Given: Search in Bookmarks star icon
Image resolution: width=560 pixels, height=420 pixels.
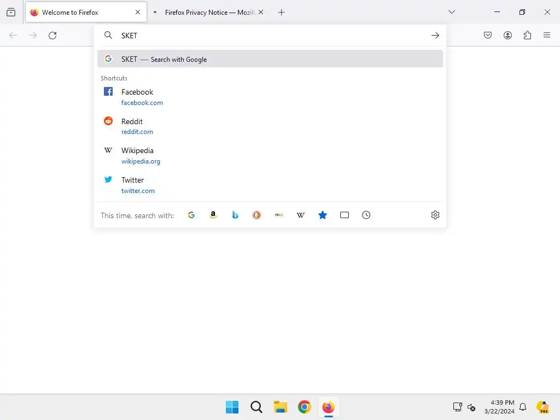Looking at the screenshot, I should coord(323,215).
